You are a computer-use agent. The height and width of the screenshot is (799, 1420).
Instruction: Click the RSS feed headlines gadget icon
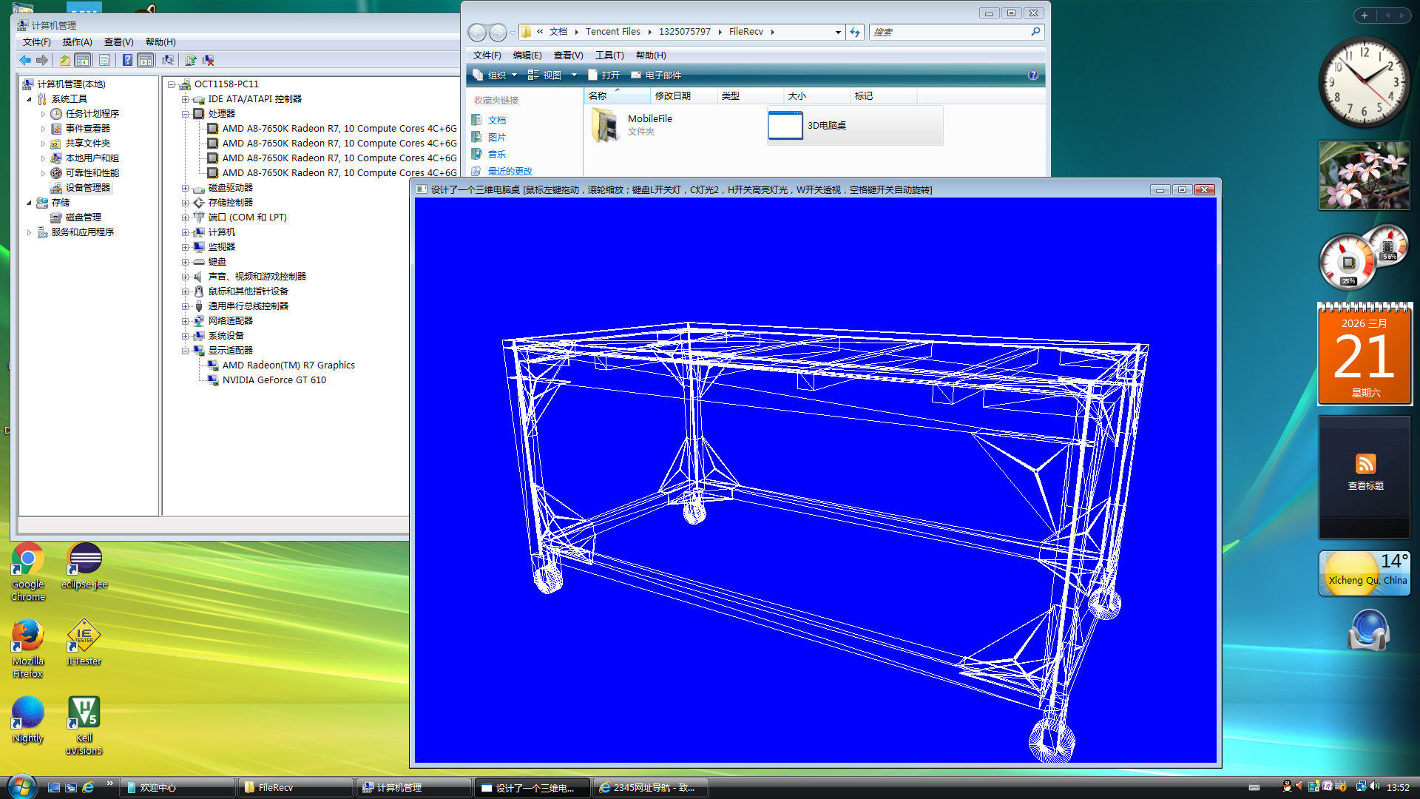(x=1365, y=464)
